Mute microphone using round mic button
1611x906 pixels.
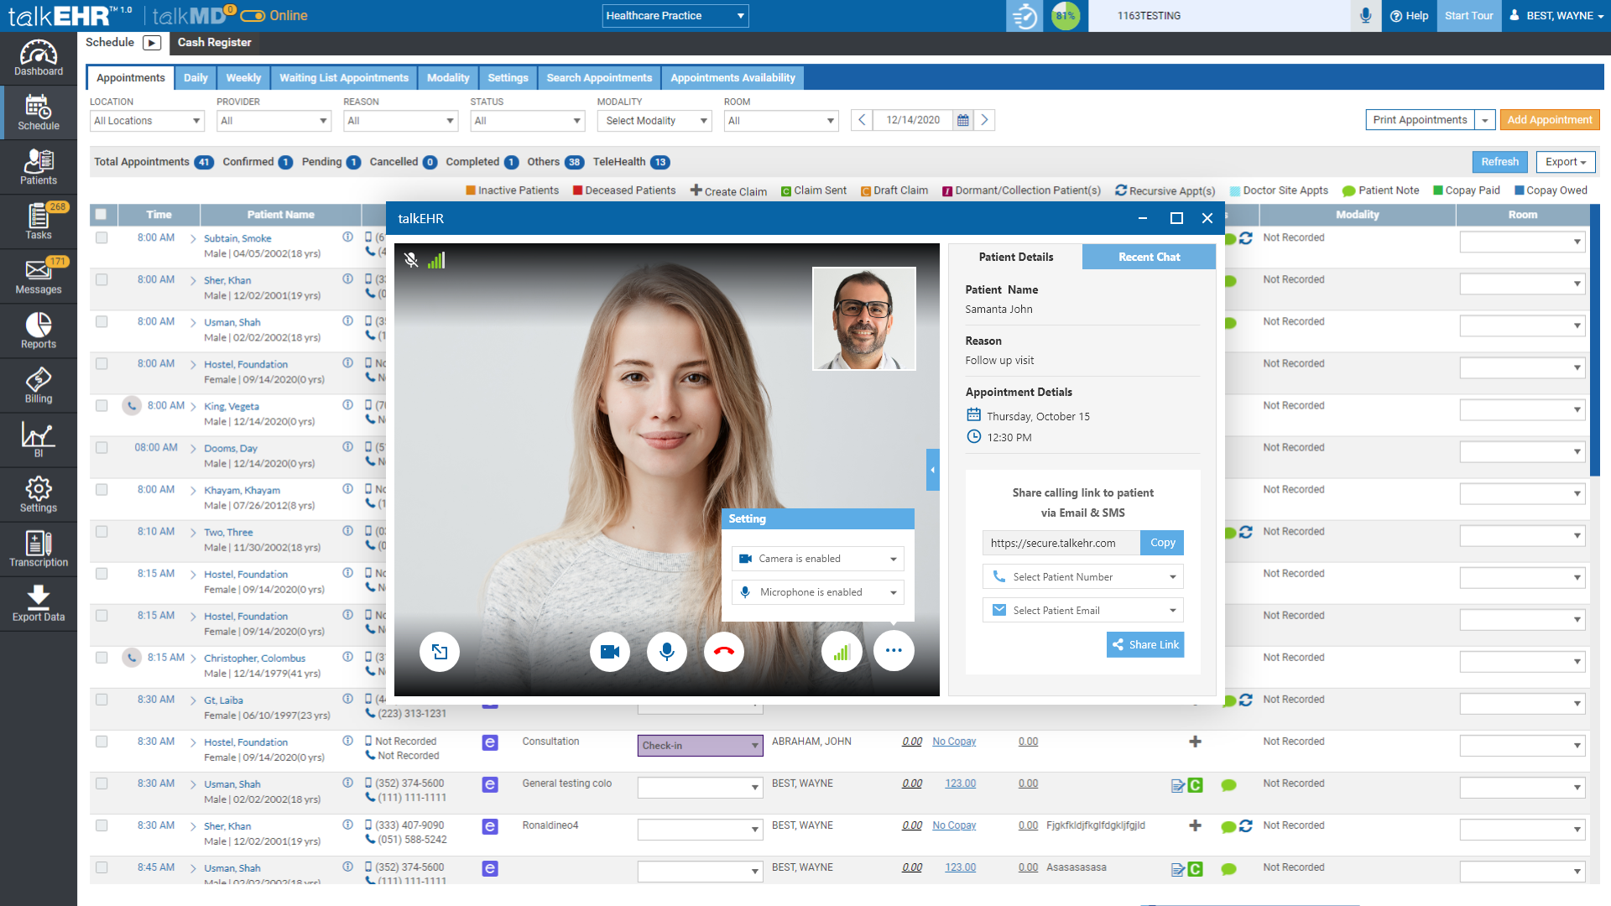666,652
